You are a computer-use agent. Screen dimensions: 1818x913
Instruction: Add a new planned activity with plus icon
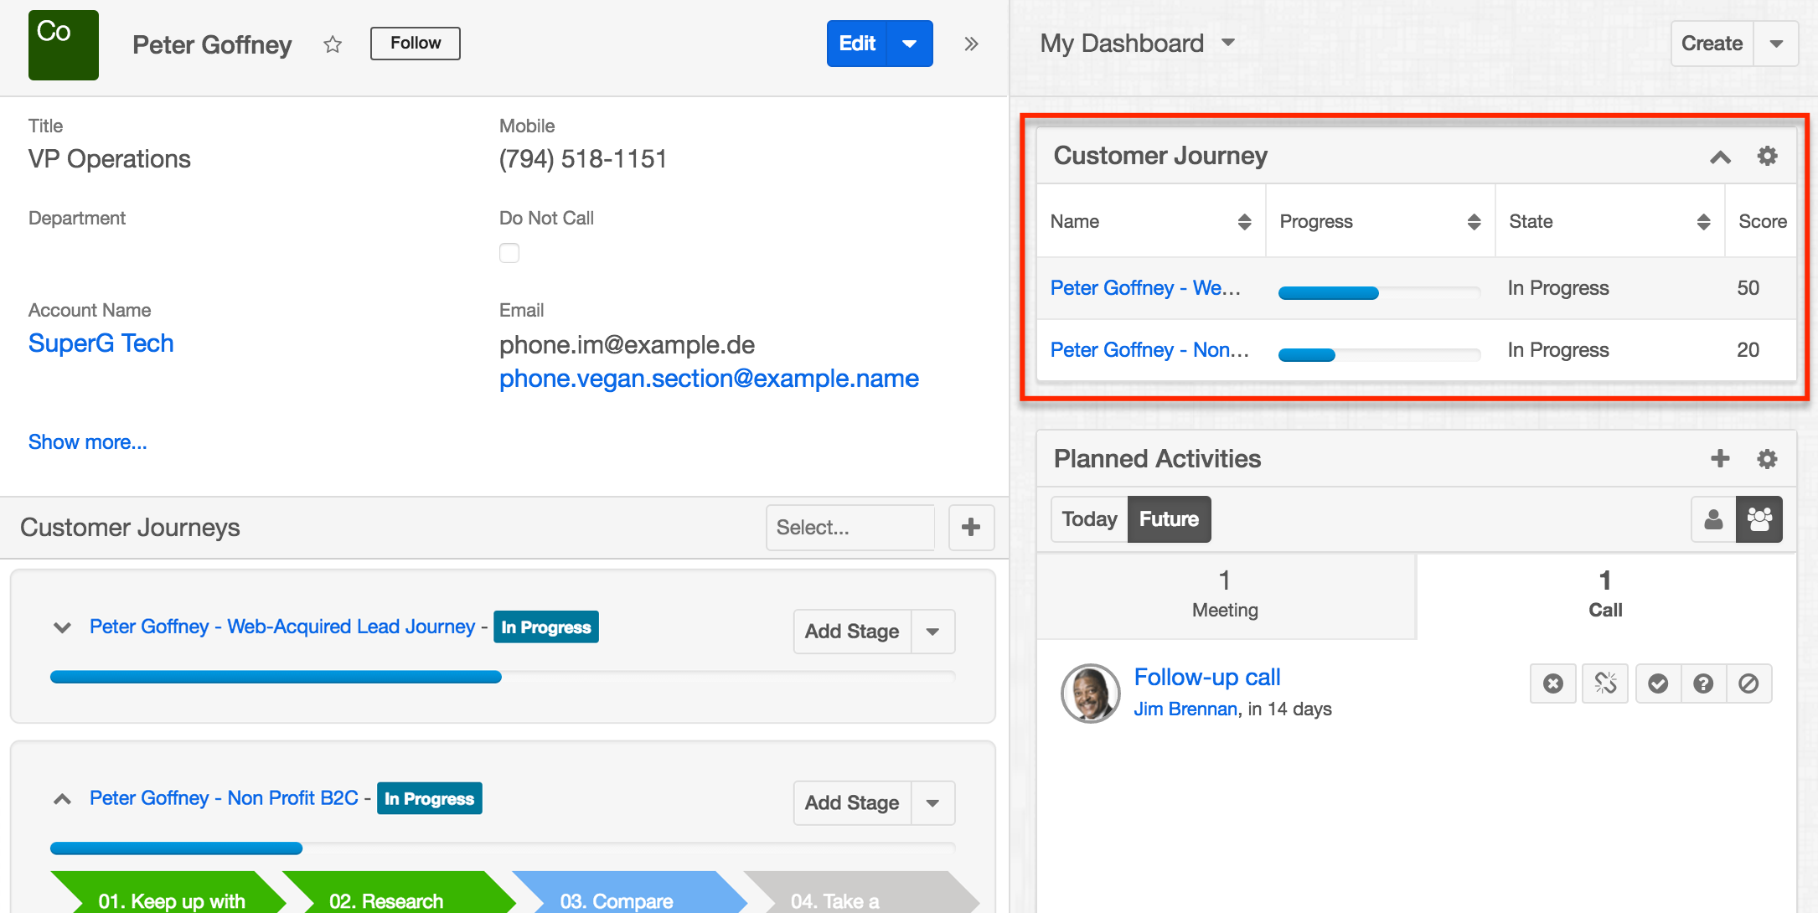coord(1720,458)
